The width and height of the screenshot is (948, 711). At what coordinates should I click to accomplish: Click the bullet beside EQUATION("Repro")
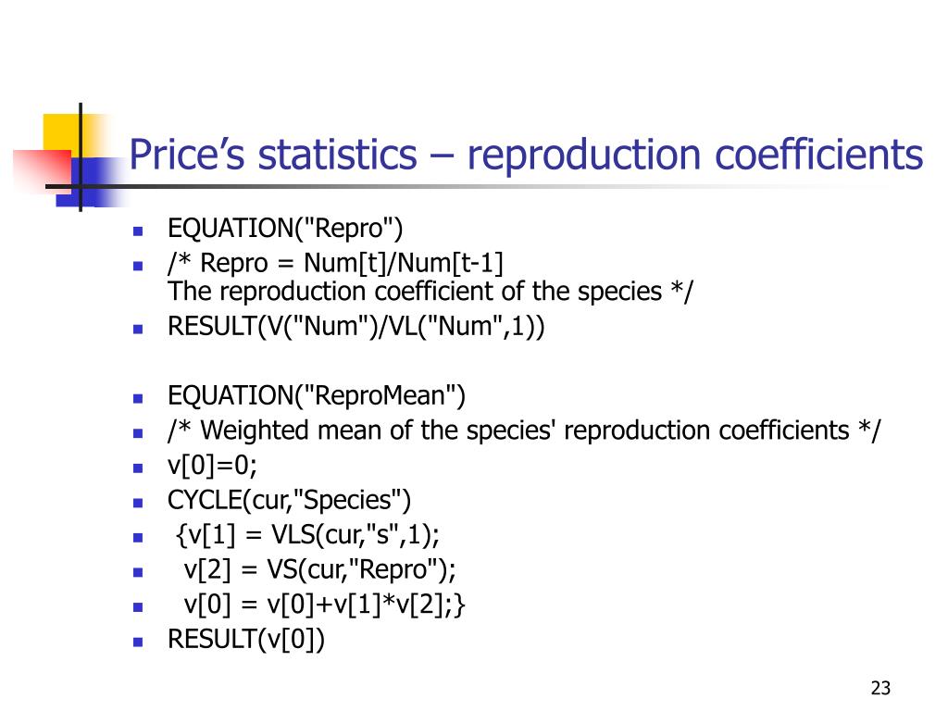[139, 231]
